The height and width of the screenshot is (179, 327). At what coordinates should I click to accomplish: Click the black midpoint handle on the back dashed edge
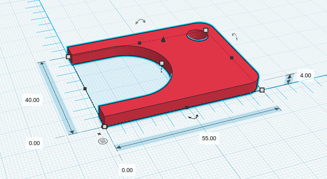[x=140, y=43]
